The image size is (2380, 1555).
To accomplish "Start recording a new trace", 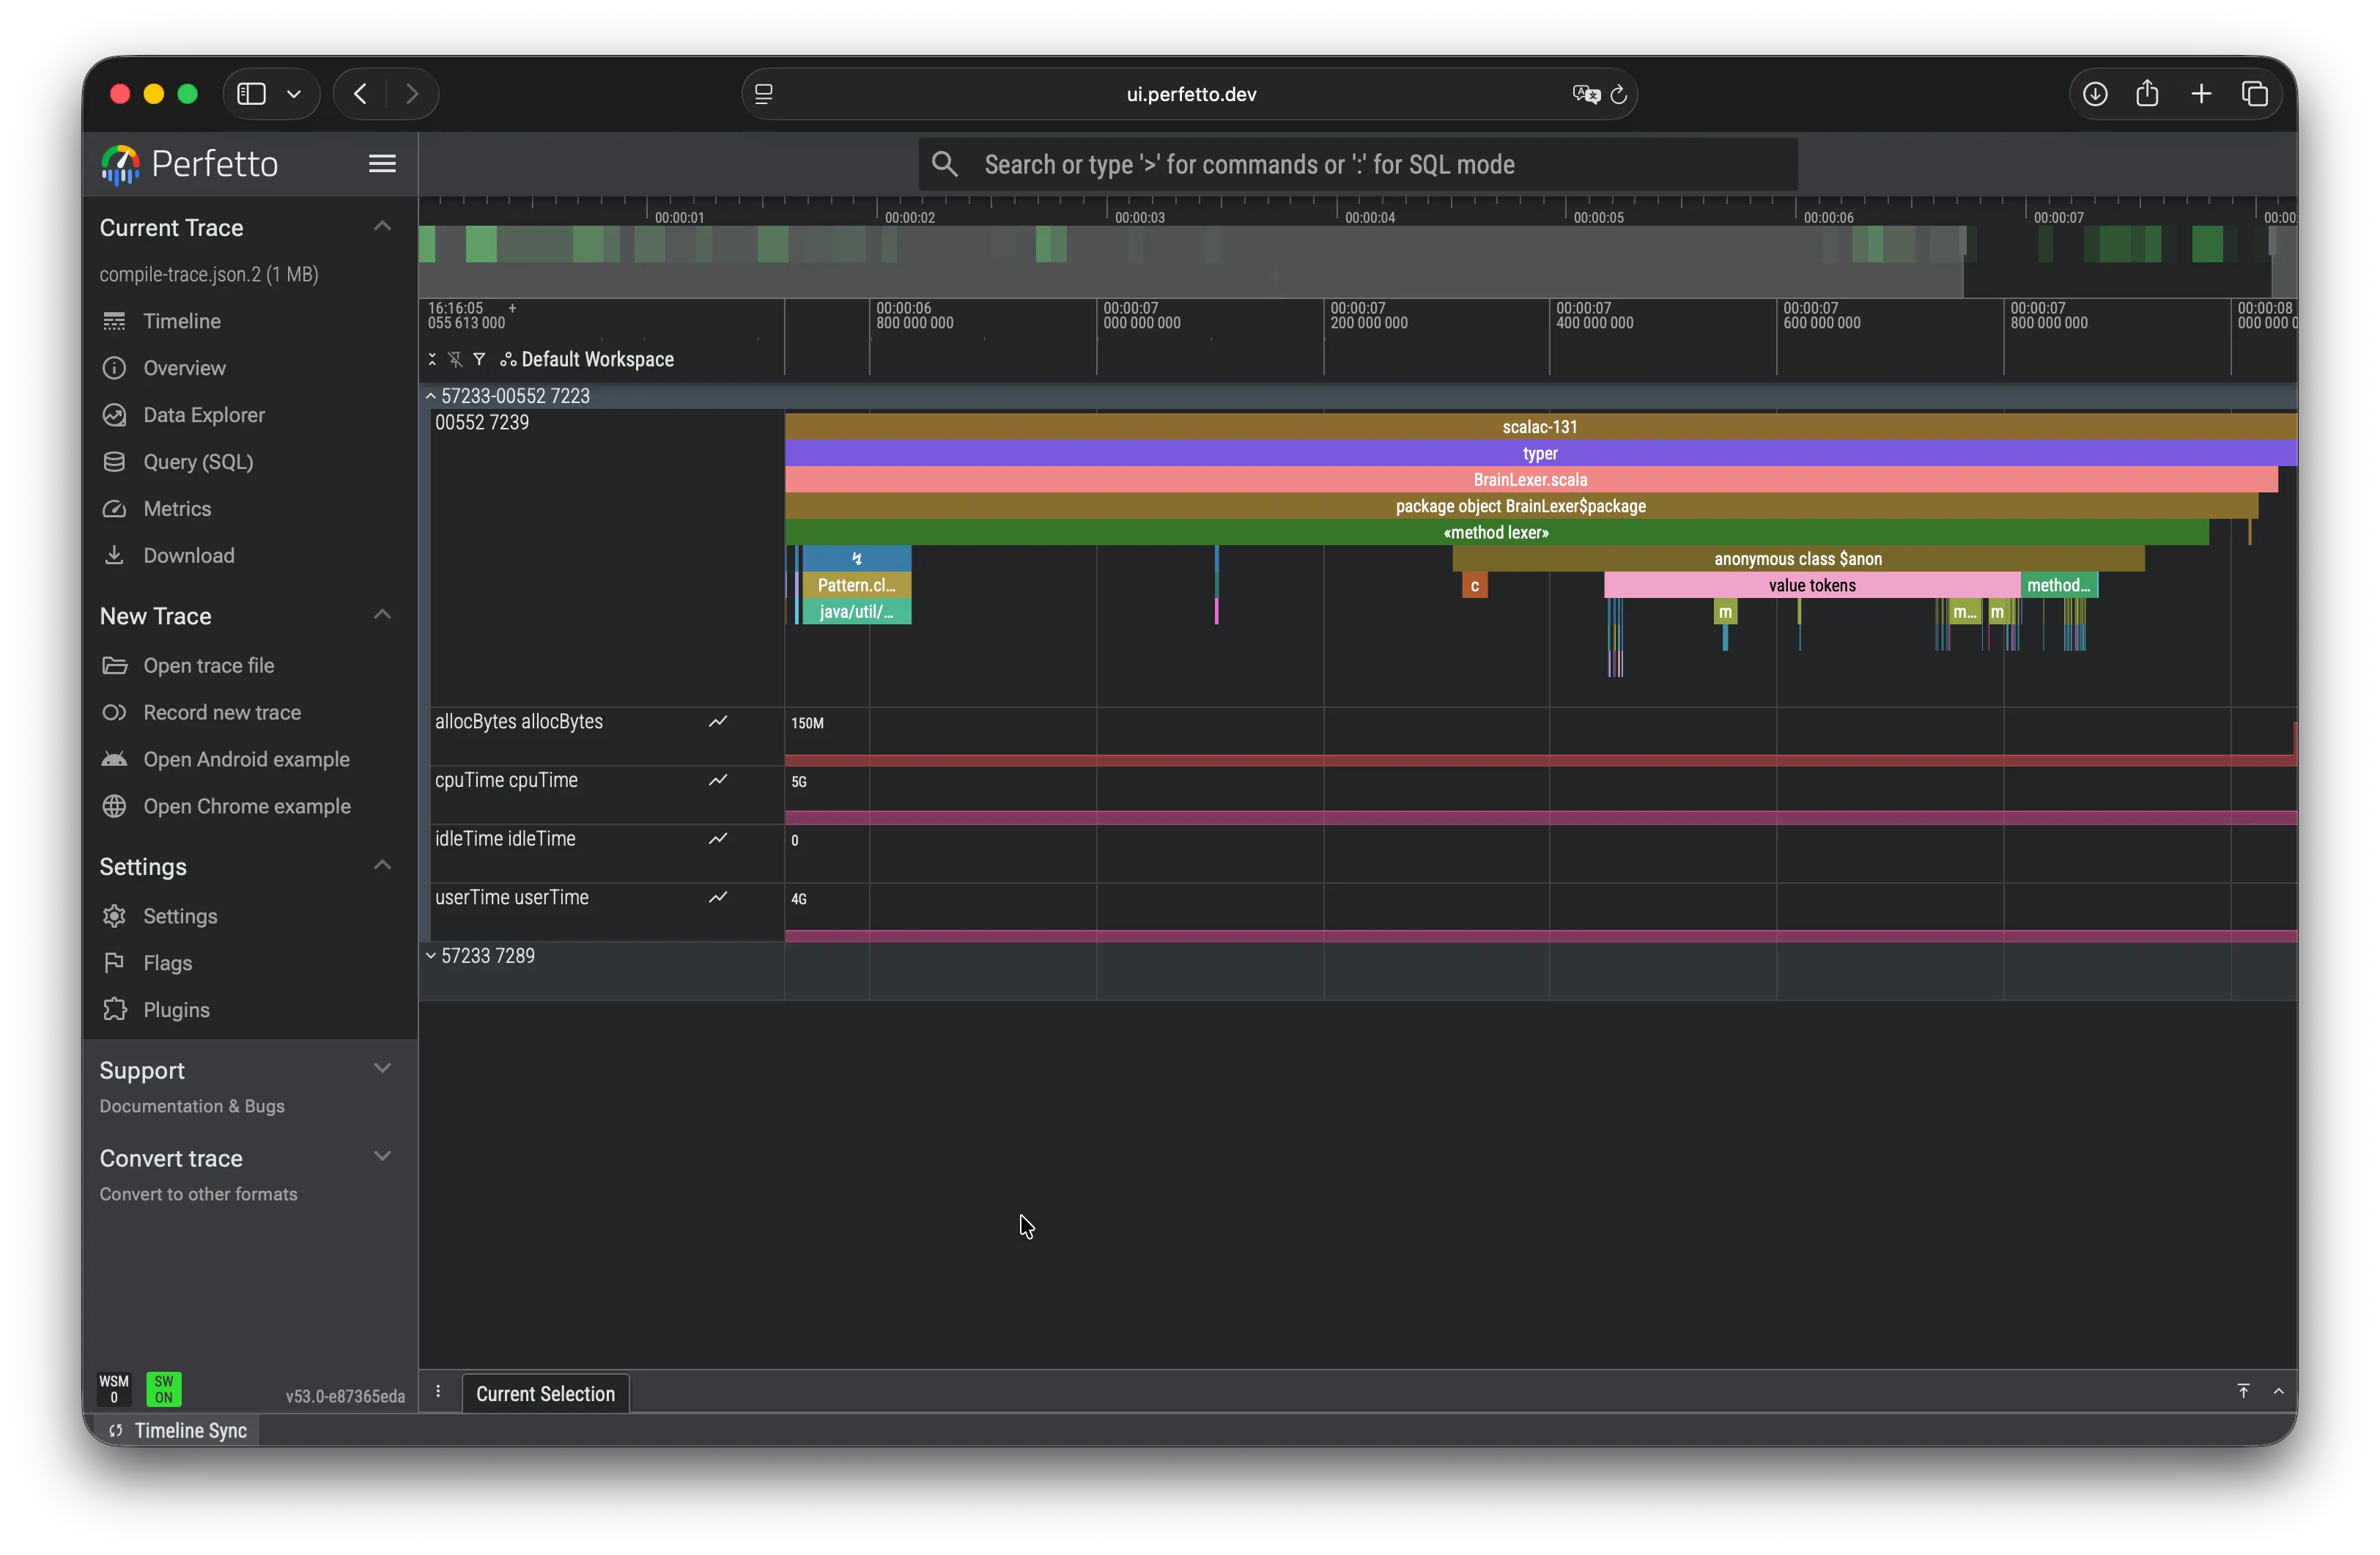I will 221,712.
